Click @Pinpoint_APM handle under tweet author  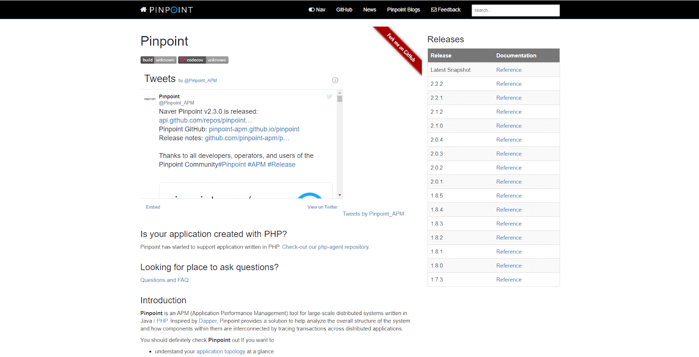pyautogui.click(x=176, y=103)
